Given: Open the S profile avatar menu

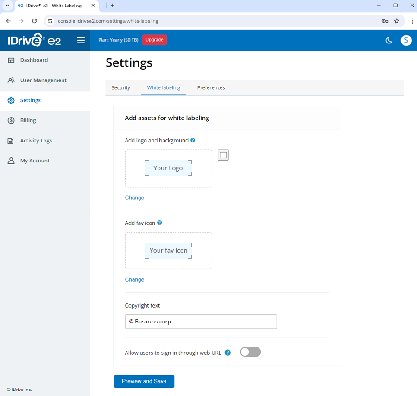Looking at the screenshot, I should point(406,40).
